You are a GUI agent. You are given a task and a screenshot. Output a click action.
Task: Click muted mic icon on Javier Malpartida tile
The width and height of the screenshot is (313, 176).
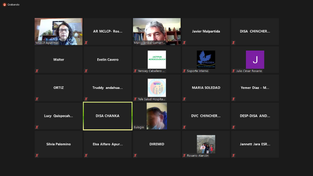pos(184,43)
